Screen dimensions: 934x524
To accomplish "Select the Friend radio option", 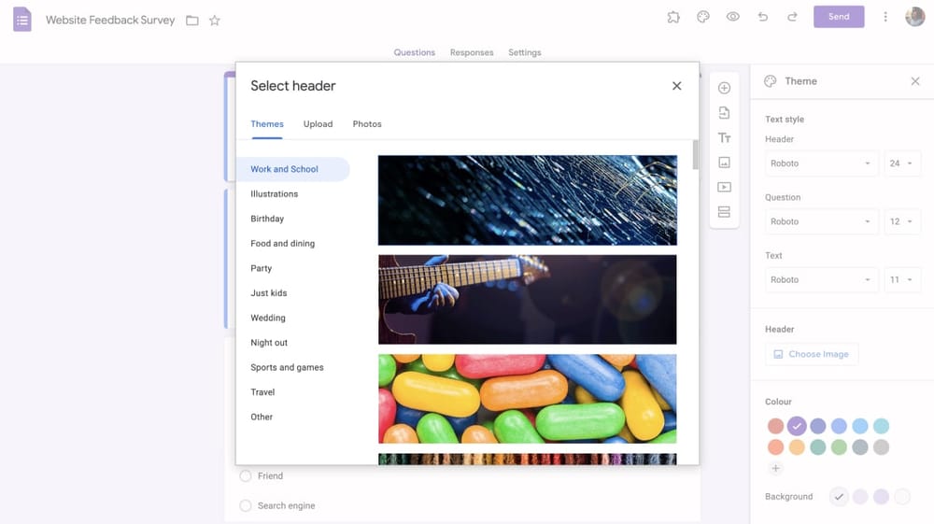I will (246, 476).
